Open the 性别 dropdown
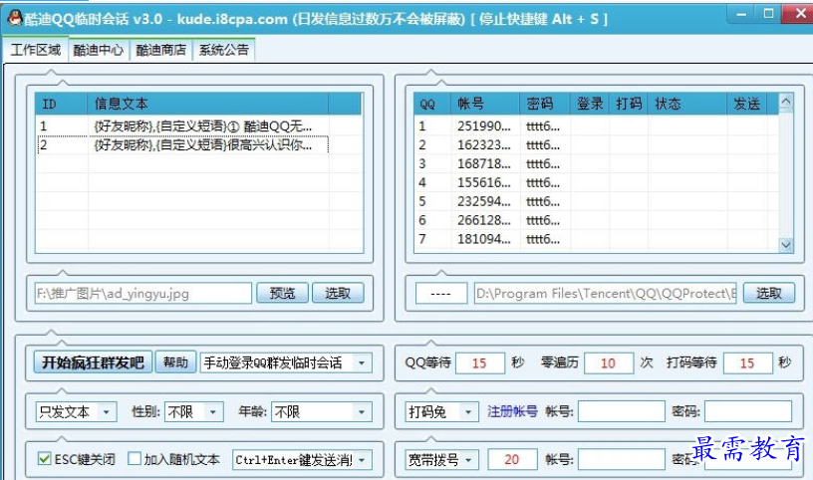The image size is (813, 480). pos(193,412)
